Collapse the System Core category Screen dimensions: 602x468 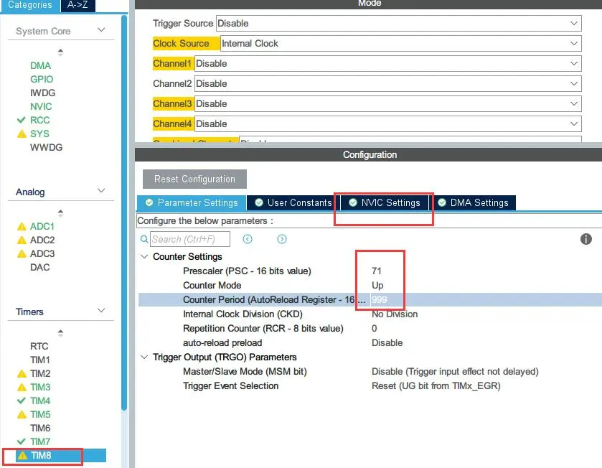(x=101, y=31)
